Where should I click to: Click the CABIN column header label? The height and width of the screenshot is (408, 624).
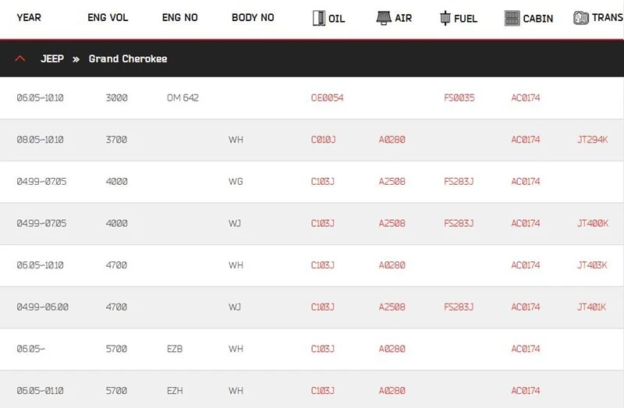538,19
